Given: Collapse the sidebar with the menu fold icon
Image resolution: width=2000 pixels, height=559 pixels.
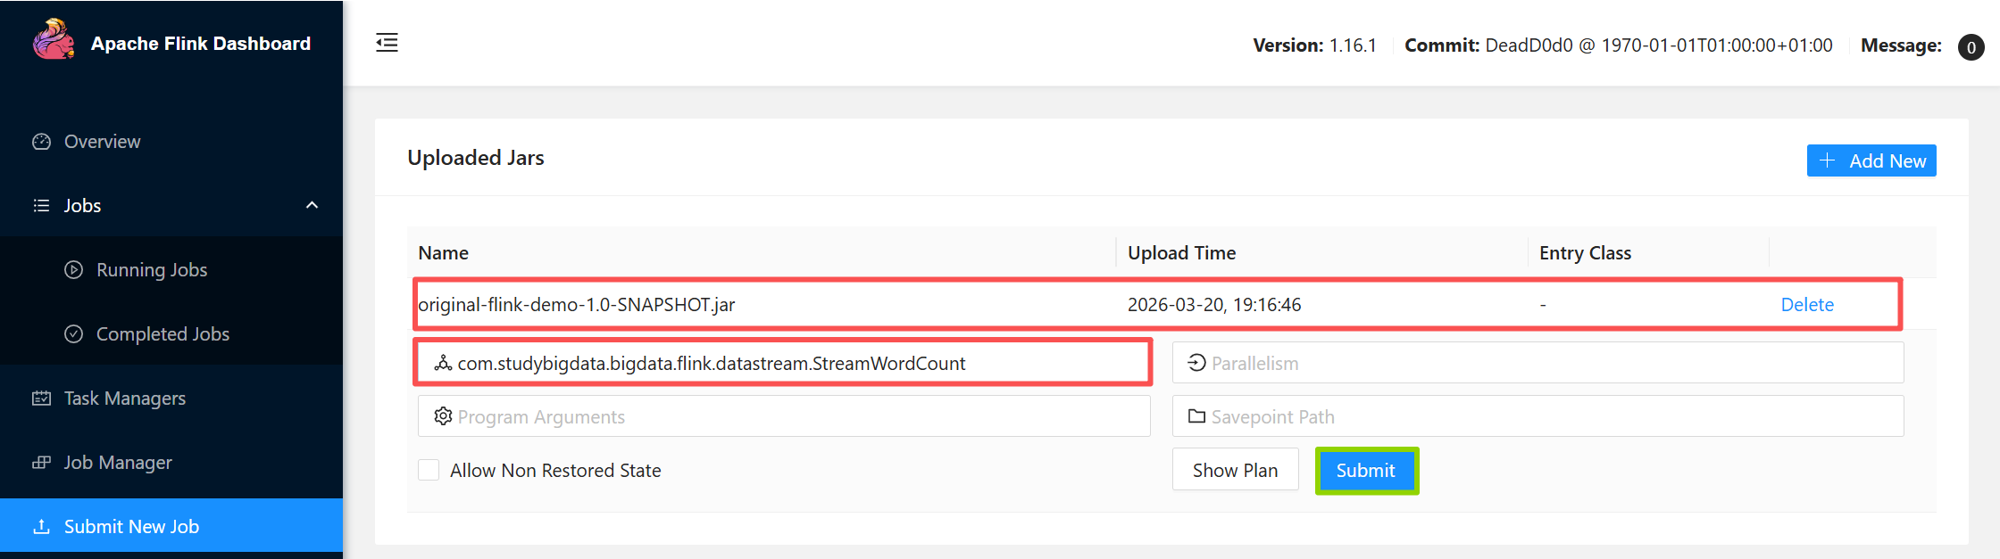Looking at the screenshot, I should click(387, 43).
